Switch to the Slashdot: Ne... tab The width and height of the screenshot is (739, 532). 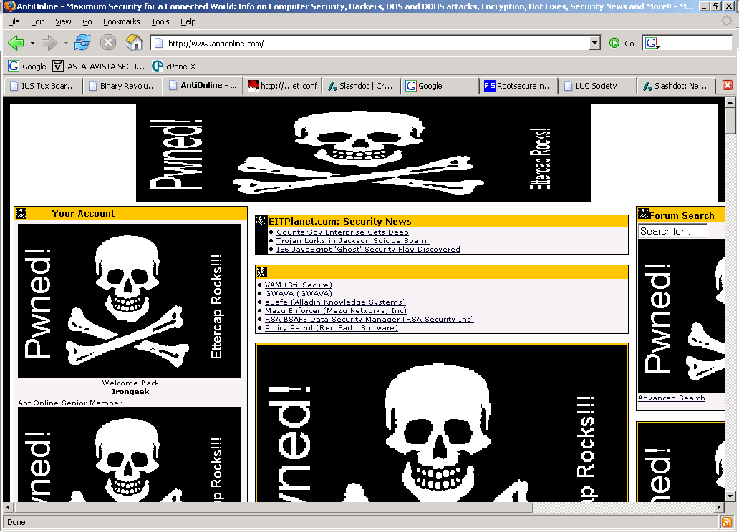(676, 86)
